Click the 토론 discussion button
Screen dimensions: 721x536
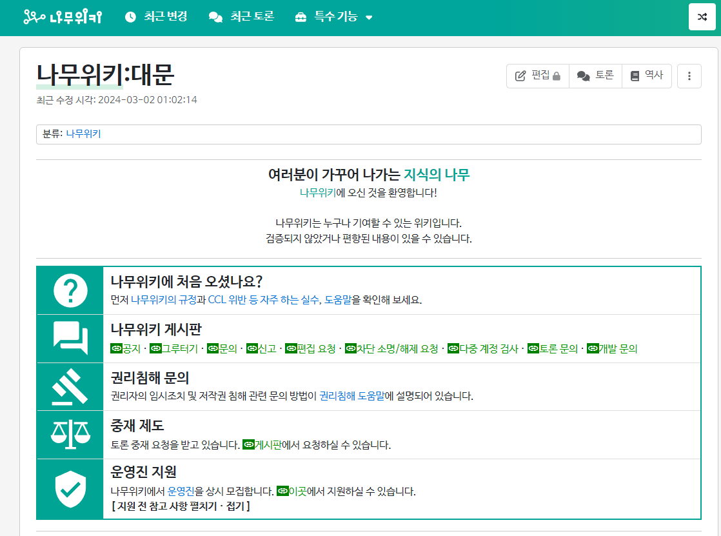595,75
